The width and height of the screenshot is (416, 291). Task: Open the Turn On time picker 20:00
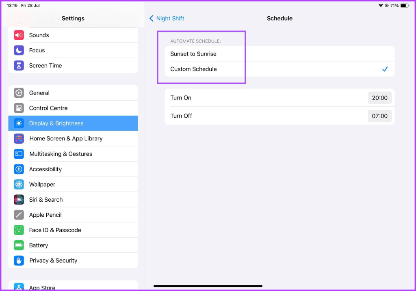click(x=380, y=98)
